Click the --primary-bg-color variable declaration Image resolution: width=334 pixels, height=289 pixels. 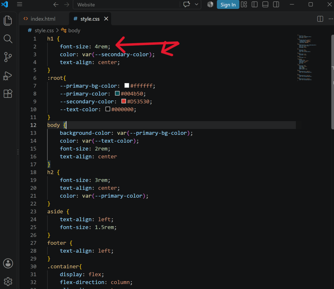point(107,86)
